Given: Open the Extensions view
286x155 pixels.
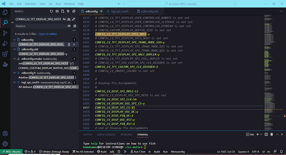Looking at the screenshot, I should pyautogui.click(x=5, y=54).
